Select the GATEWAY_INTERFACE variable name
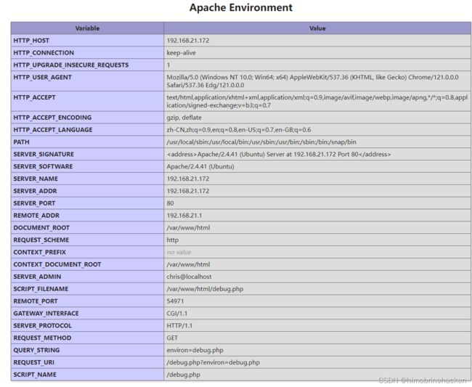Image resolution: width=472 pixels, height=387 pixels. pos(46,314)
